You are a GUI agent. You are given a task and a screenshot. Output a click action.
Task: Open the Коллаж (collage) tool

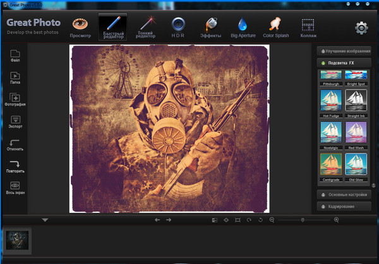308,26
